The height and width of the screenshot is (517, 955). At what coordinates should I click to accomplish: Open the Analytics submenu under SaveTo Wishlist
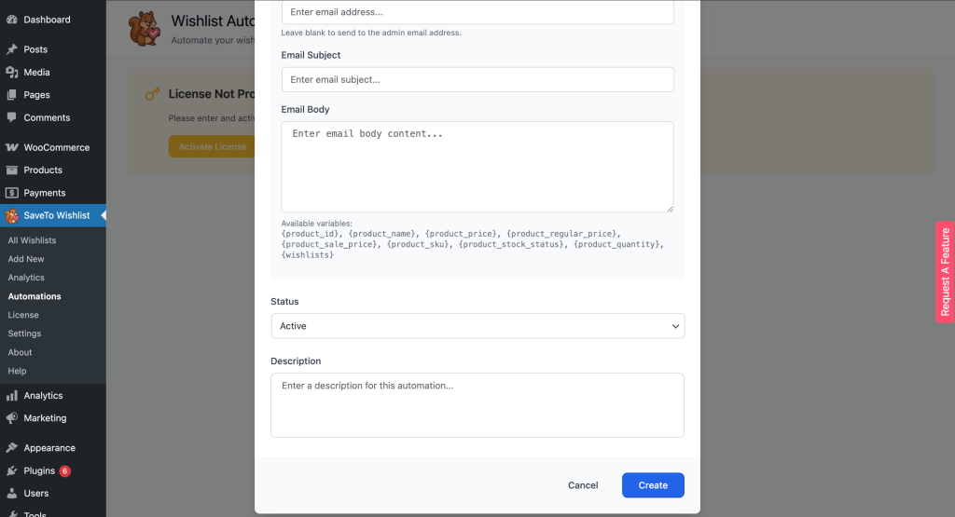(26, 278)
